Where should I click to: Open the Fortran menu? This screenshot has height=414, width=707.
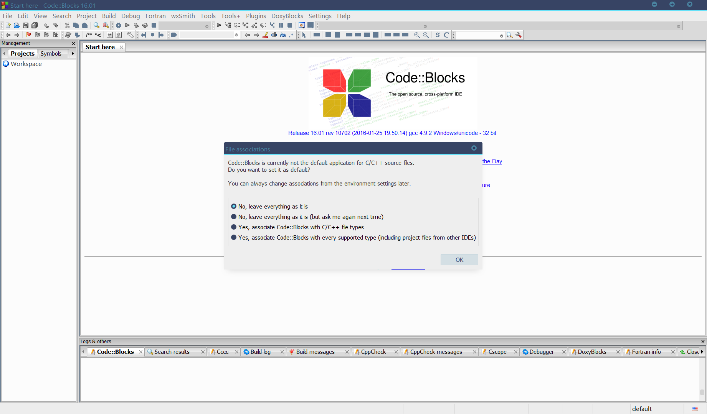[x=155, y=16]
